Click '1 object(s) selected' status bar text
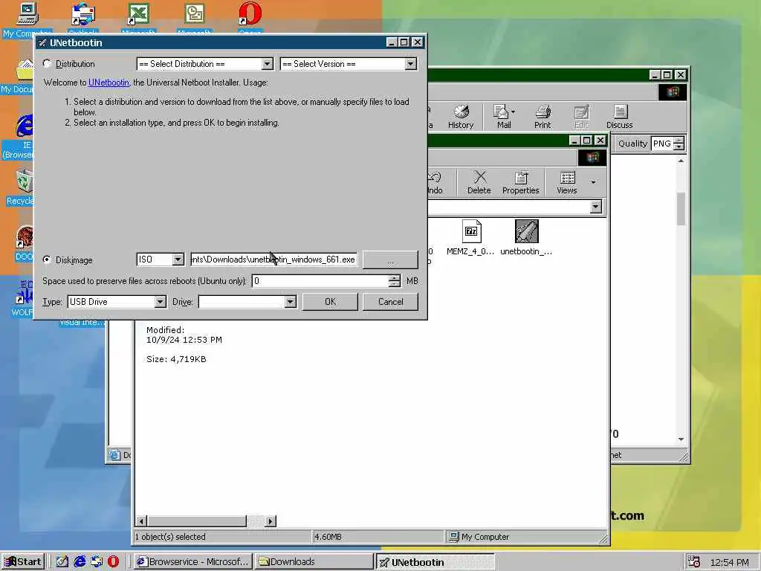 tap(170, 537)
